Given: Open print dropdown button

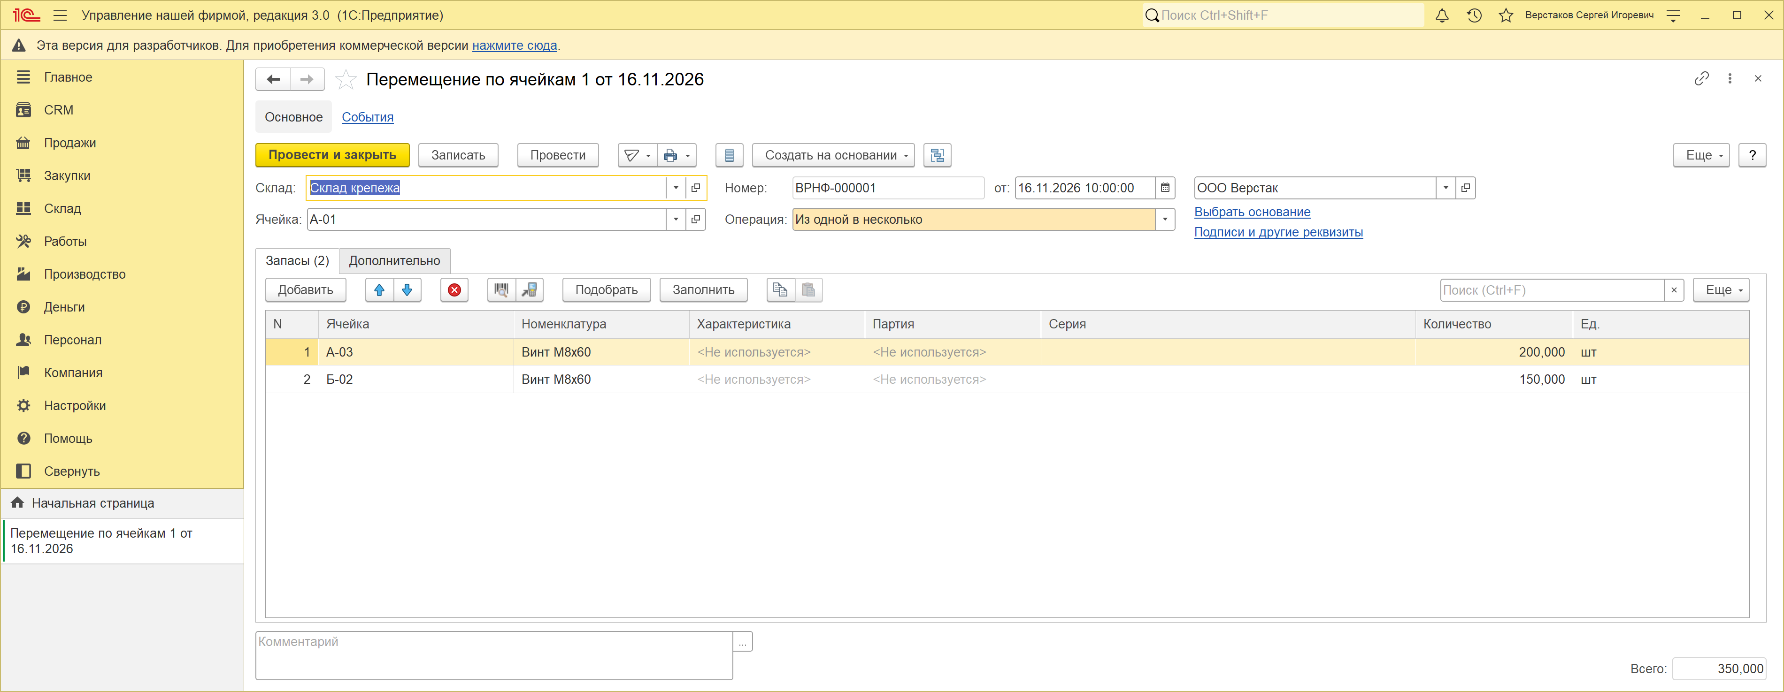Looking at the screenshot, I should point(677,155).
